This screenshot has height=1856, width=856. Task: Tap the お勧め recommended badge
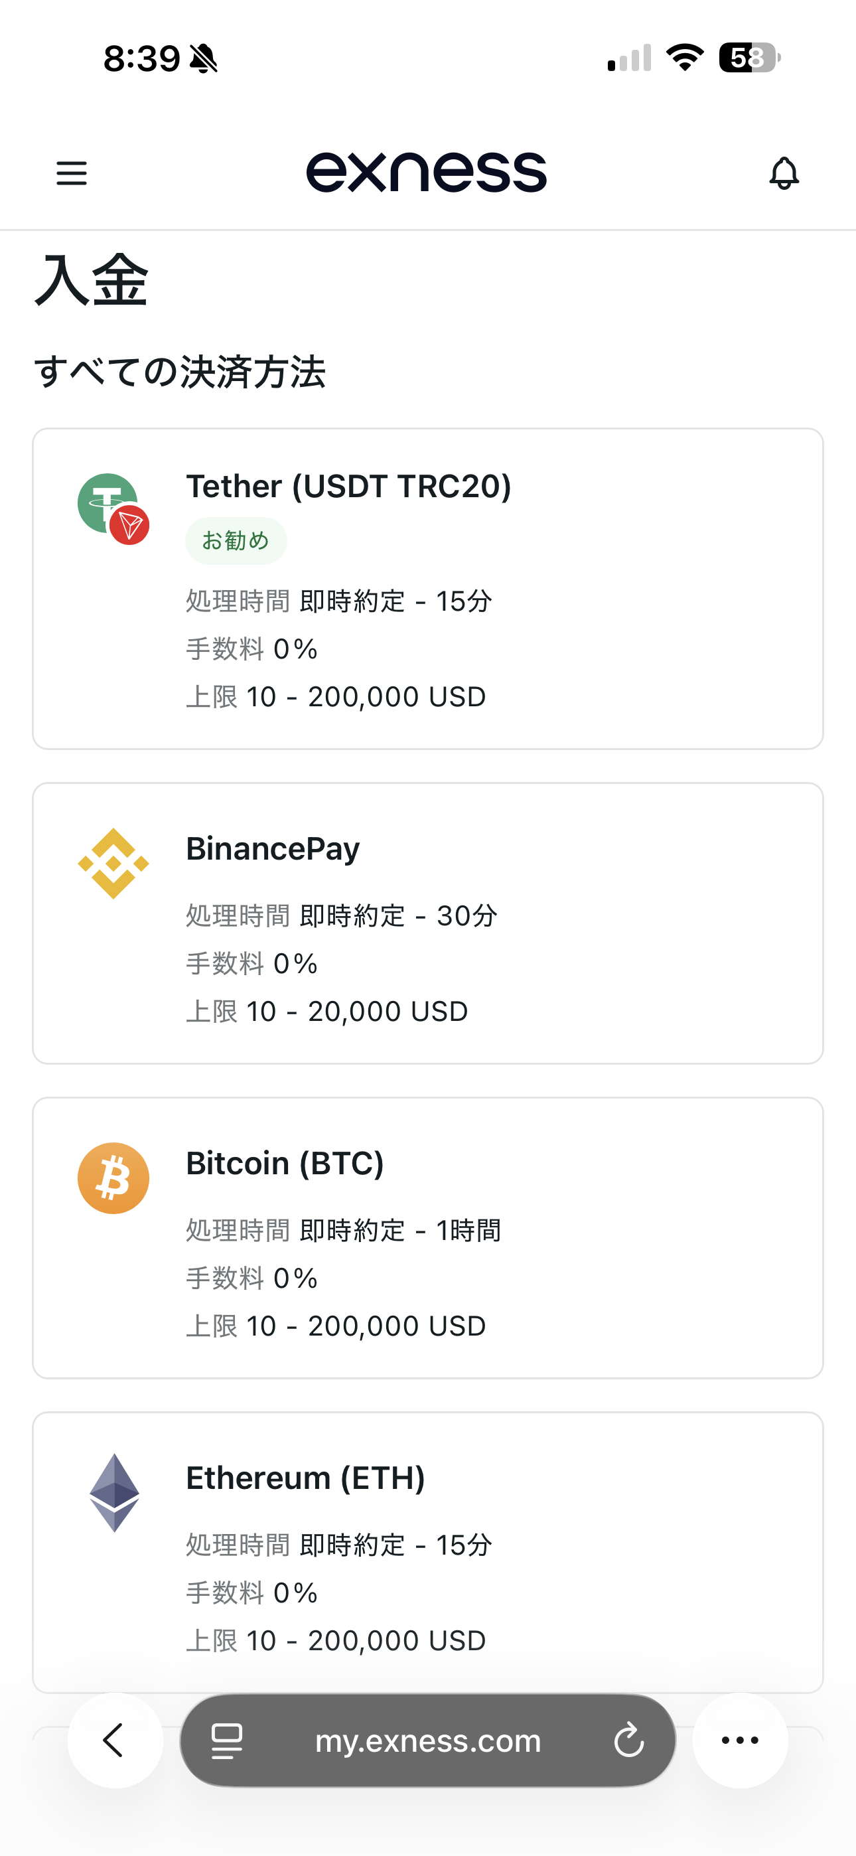236,540
